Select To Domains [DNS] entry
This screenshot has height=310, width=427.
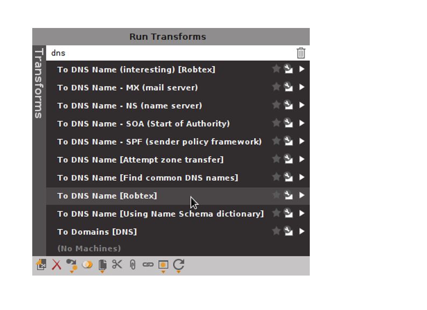click(x=97, y=232)
